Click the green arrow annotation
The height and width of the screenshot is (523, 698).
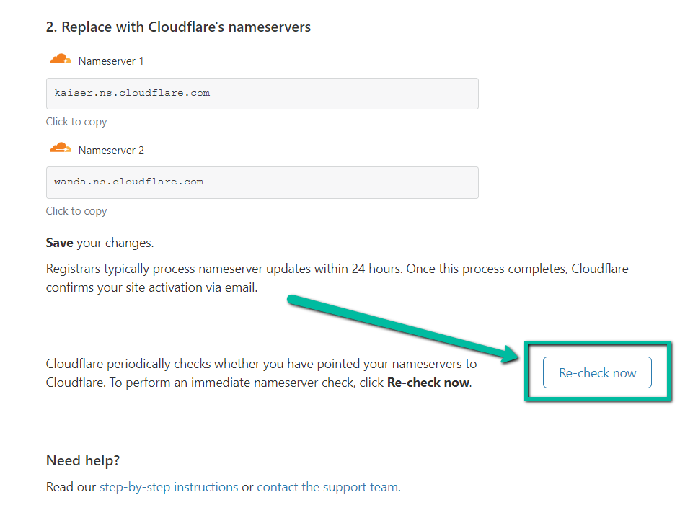[x=403, y=328]
